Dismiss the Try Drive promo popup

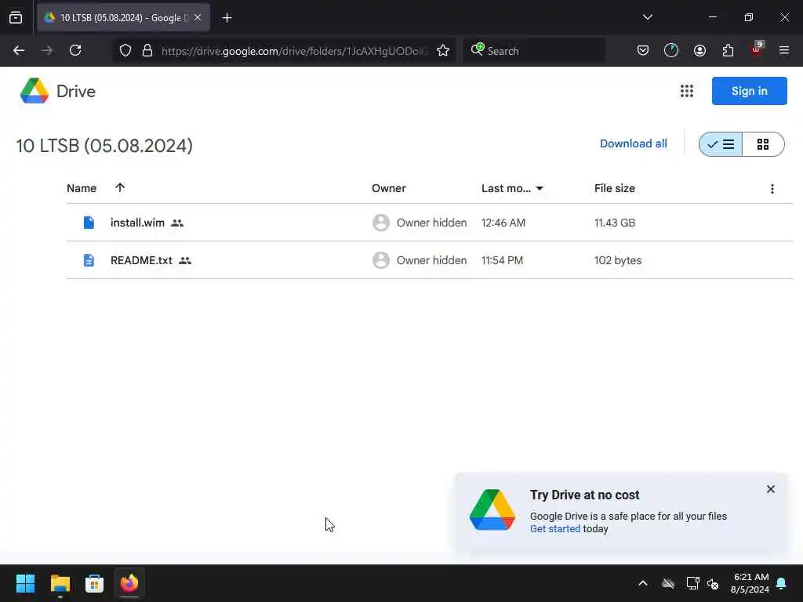pyautogui.click(x=770, y=489)
